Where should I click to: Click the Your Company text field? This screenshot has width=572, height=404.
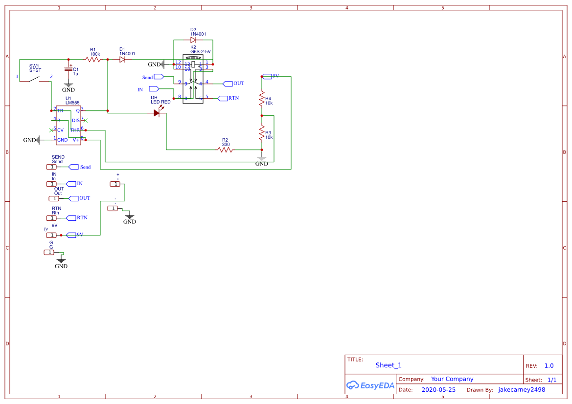tap(452, 379)
